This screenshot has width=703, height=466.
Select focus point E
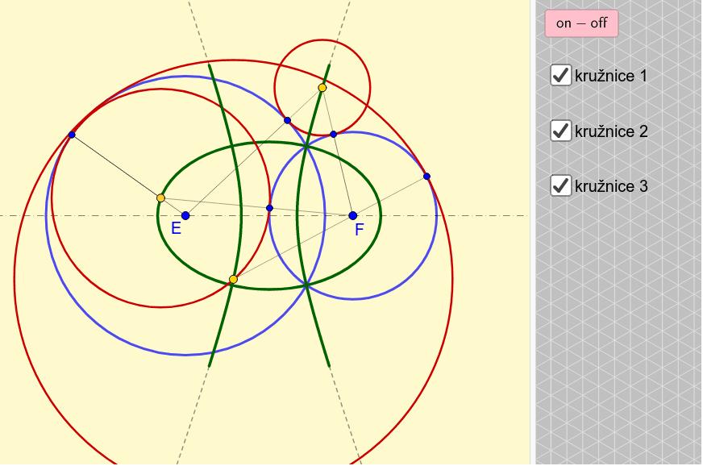185,216
